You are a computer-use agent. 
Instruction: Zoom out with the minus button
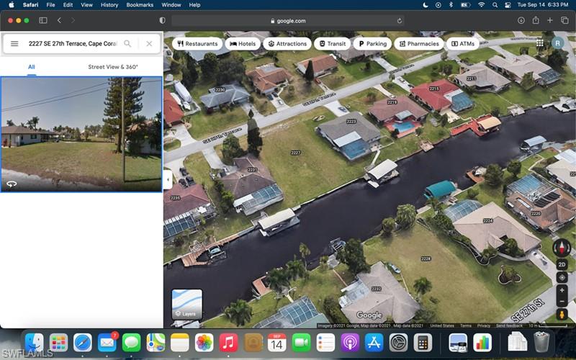[562, 301]
